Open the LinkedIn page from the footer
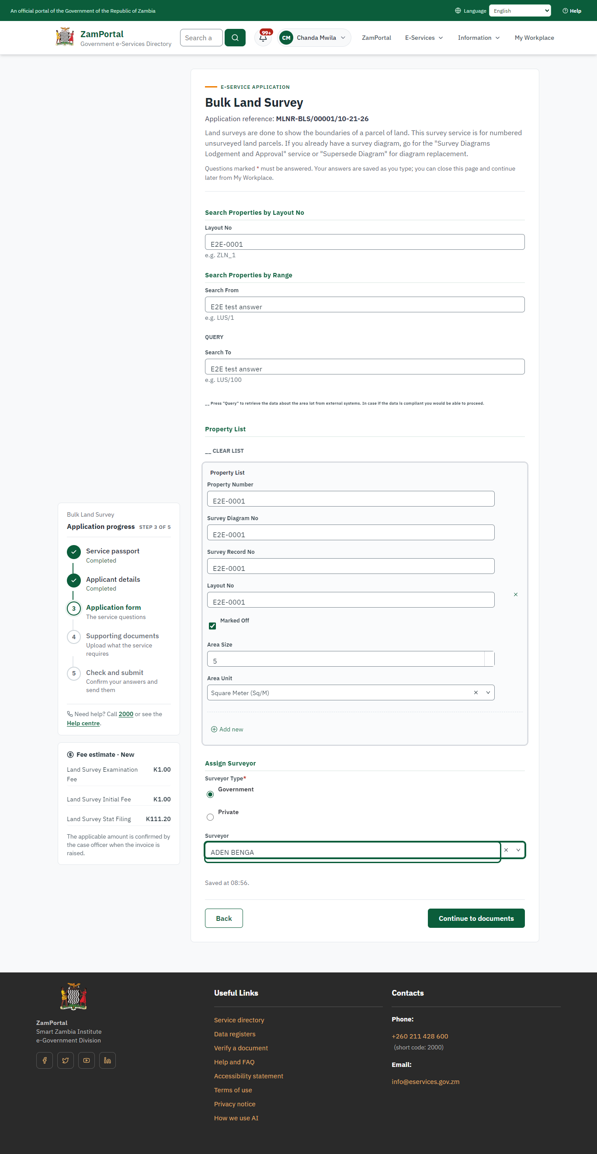This screenshot has height=1154, width=597. 108,1060
